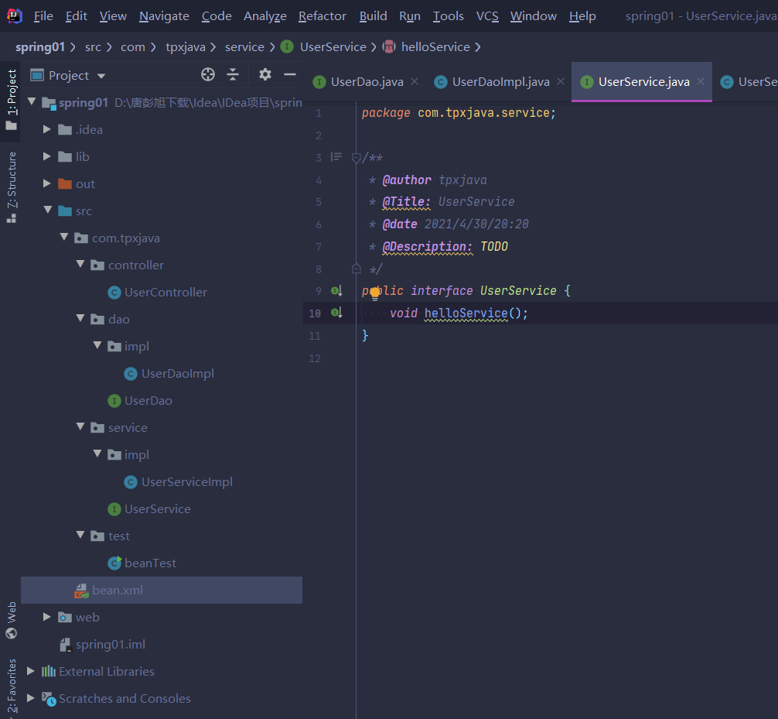The height and width of the screenshot is (719, 778).
Task: Click the fold end marker on line 8
Action: 357,269
